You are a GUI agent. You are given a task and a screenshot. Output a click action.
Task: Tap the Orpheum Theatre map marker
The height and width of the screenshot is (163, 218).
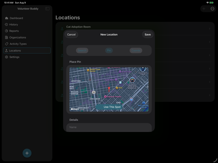pyautogui.click(x=105, y=96)
